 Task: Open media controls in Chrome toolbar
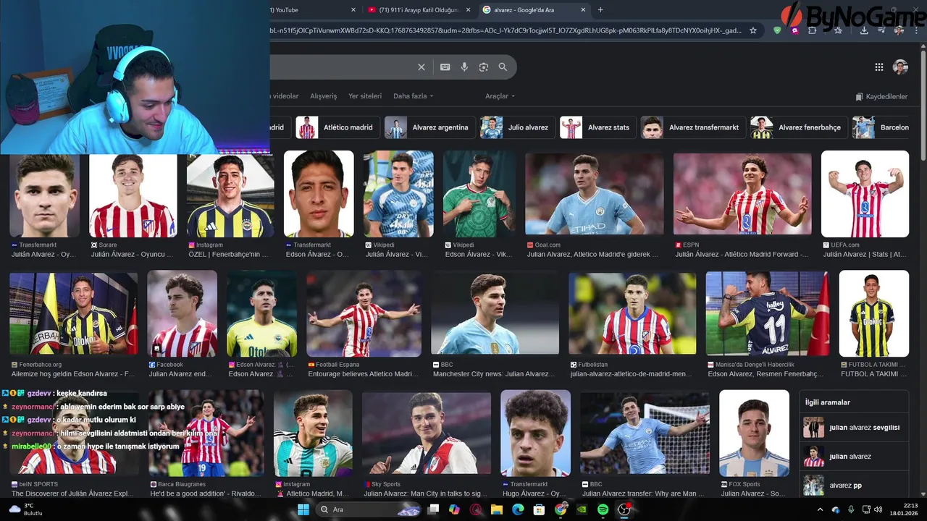pos(881,30)
